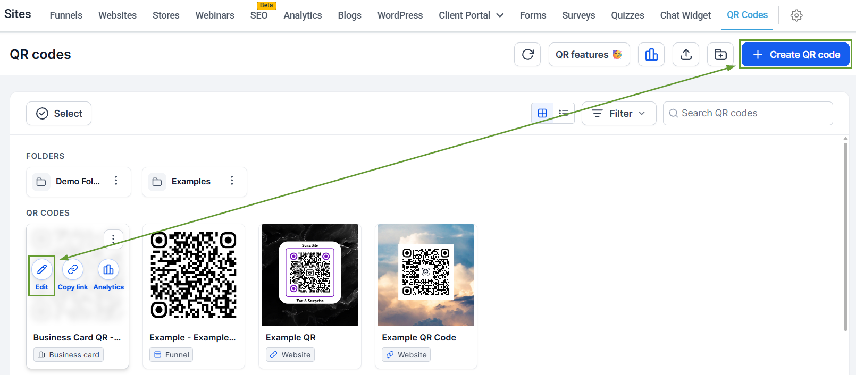Switch to grid view

[x=542, y=113]
